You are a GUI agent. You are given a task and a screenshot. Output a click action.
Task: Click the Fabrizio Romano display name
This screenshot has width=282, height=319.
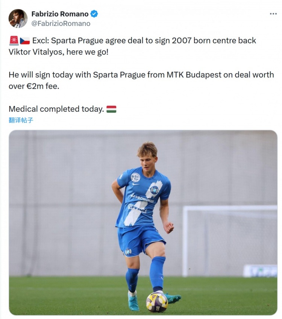60,14
